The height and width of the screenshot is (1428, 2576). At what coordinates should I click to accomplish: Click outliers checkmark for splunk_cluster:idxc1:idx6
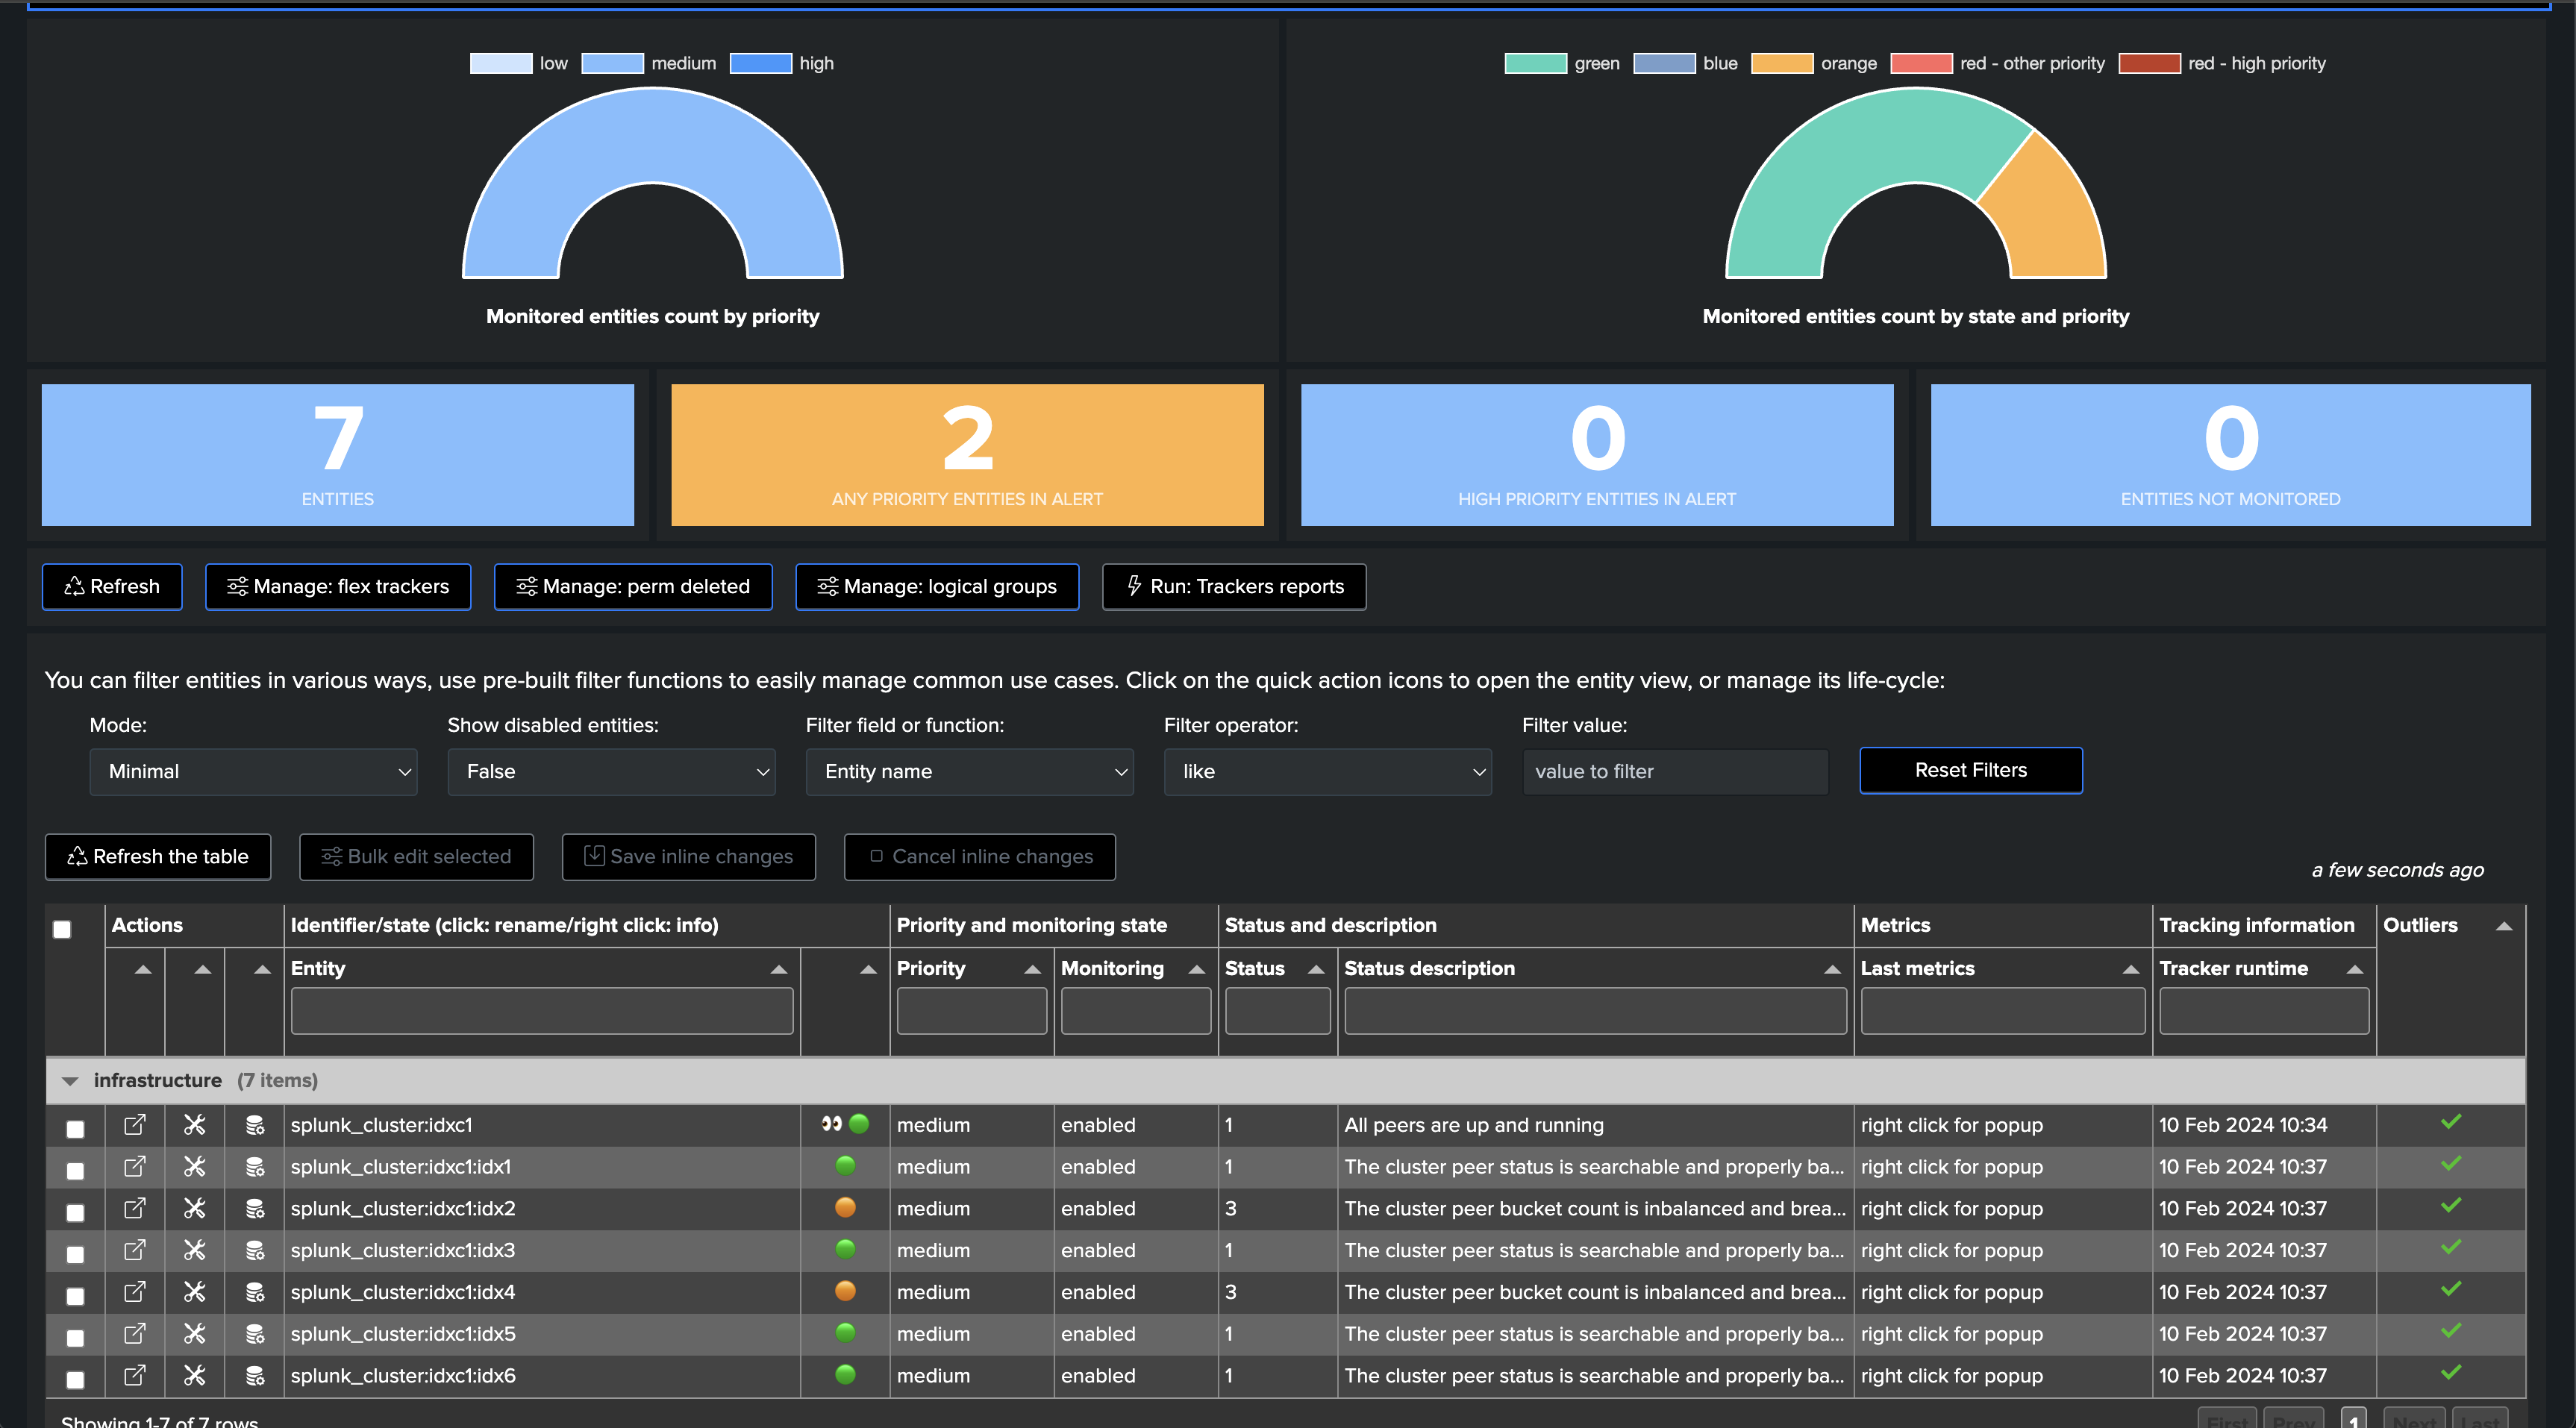coord(2451,1372)
